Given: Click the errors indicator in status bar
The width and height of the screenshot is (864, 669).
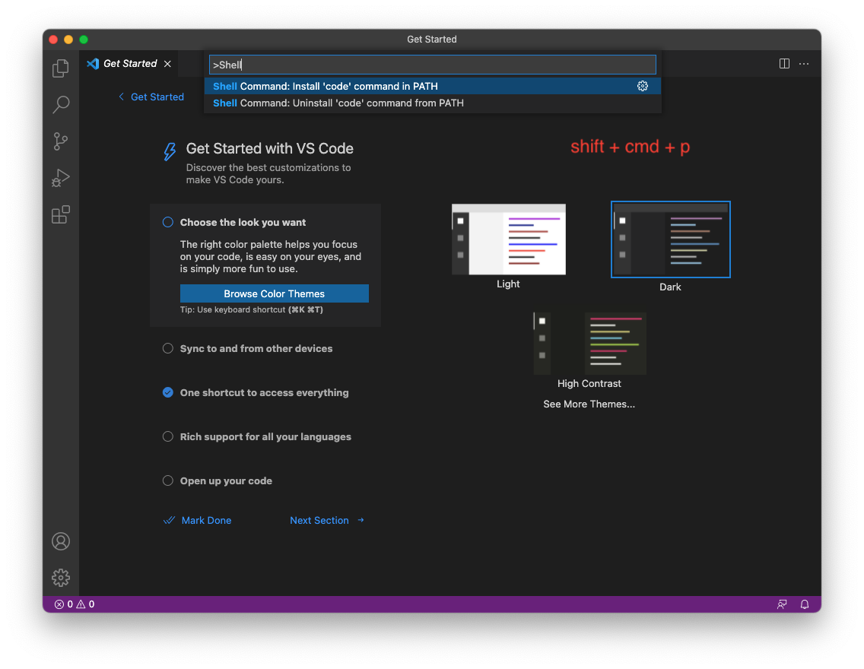Looking at the screenshot, I should [x=63, y=604].
